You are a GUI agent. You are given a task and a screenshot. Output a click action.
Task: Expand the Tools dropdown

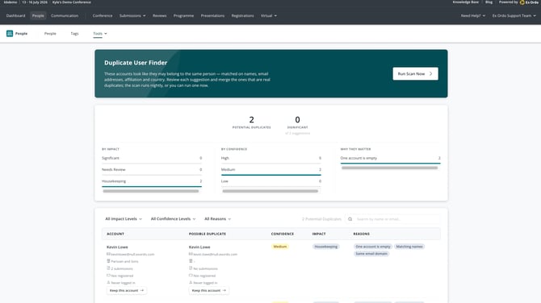[100, 33]
